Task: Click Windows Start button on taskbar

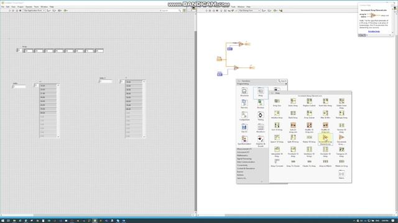Action: [x=2, y=221]
